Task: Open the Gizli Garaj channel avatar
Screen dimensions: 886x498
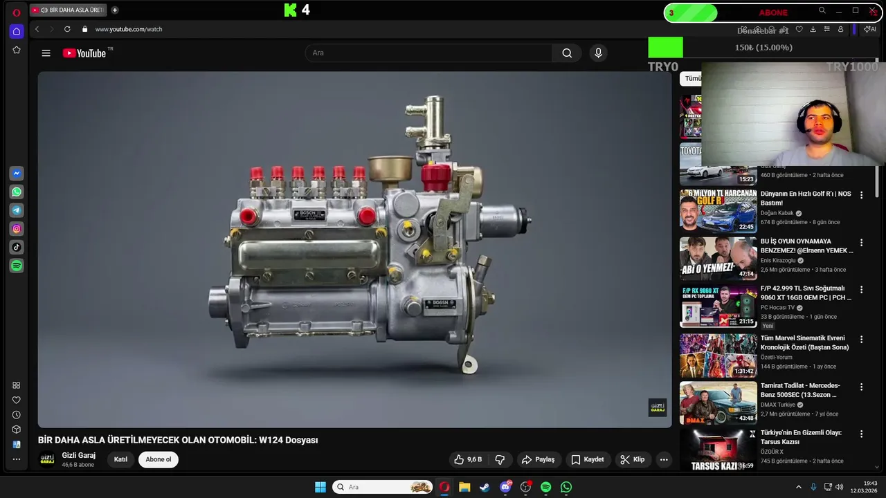Action: pos(47,459)
